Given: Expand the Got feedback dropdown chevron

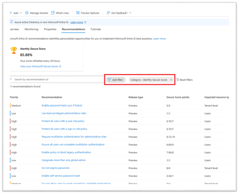Looking at the screenshot, I should click(x=130, y=13).
